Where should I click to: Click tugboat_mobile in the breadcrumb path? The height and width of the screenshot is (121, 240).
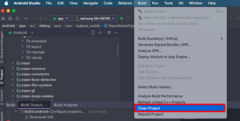click(88, 26)
